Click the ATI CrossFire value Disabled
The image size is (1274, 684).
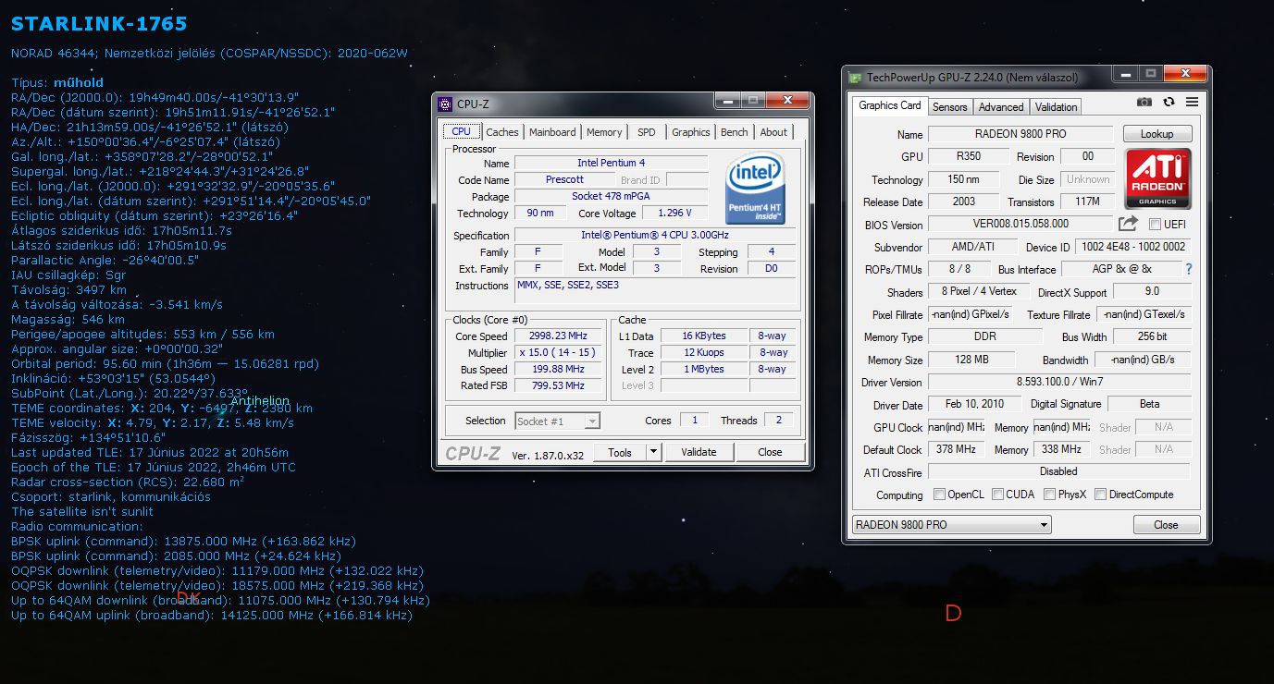point(1059,471)
